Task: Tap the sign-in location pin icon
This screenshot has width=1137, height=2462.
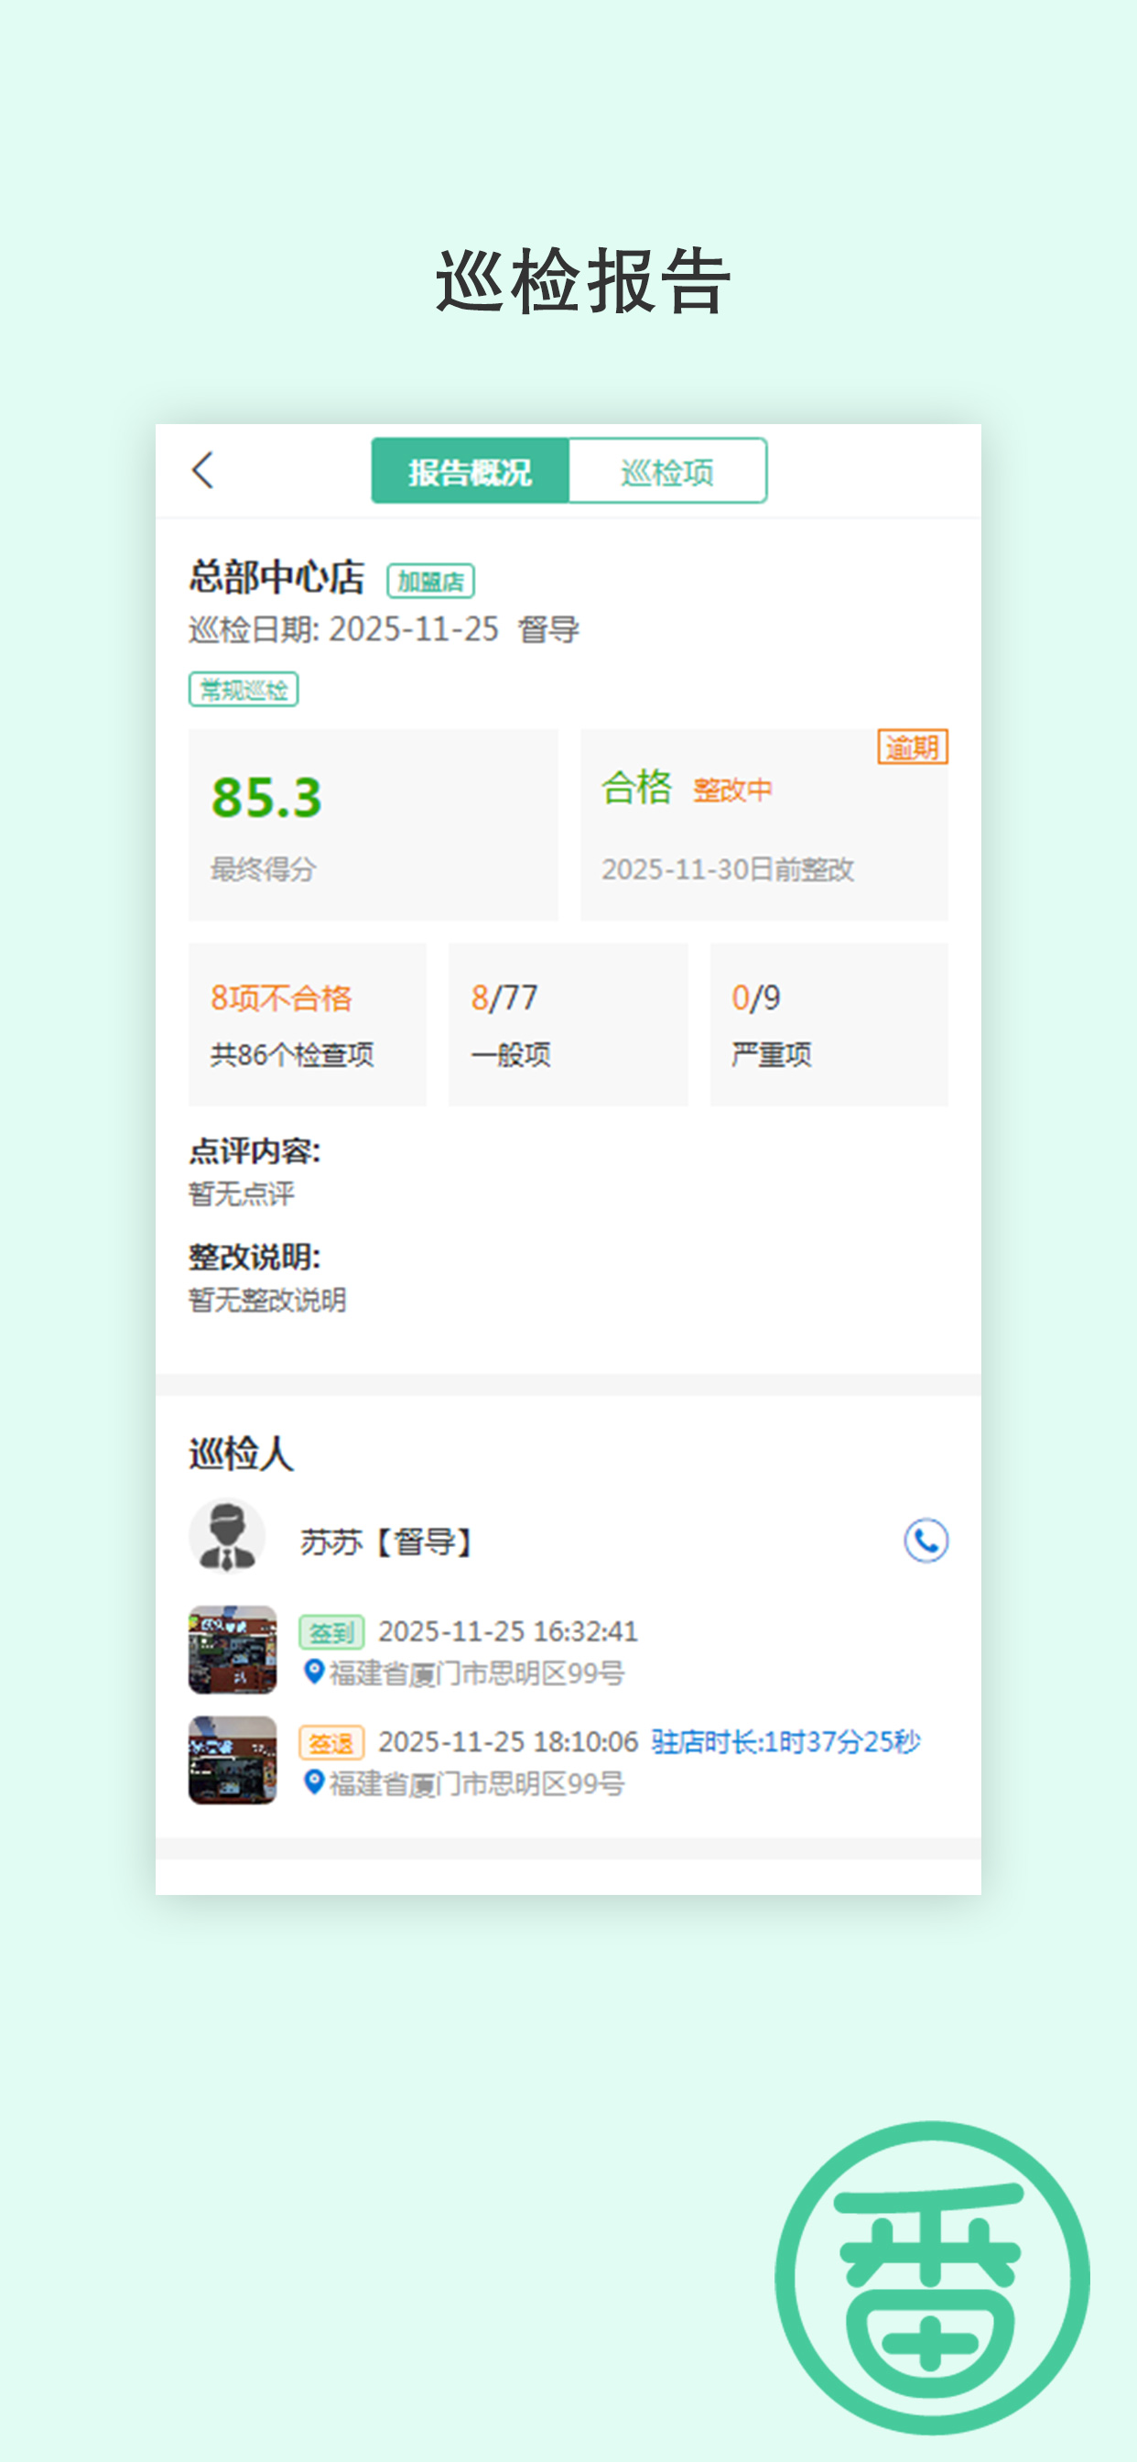Action: (x=313, y=1672)
